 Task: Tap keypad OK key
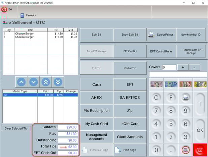[x=200, y=130]
